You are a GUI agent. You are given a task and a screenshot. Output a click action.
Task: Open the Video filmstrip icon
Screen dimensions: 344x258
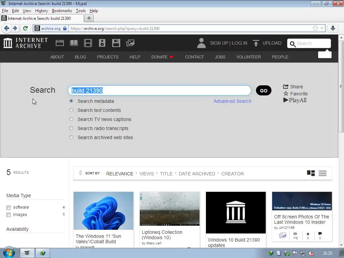[88, 43]
